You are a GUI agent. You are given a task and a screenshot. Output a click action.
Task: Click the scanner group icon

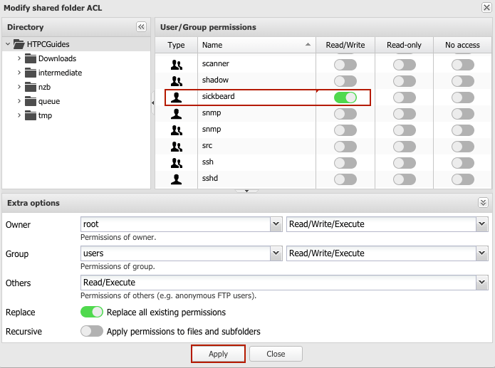[176, 64]
